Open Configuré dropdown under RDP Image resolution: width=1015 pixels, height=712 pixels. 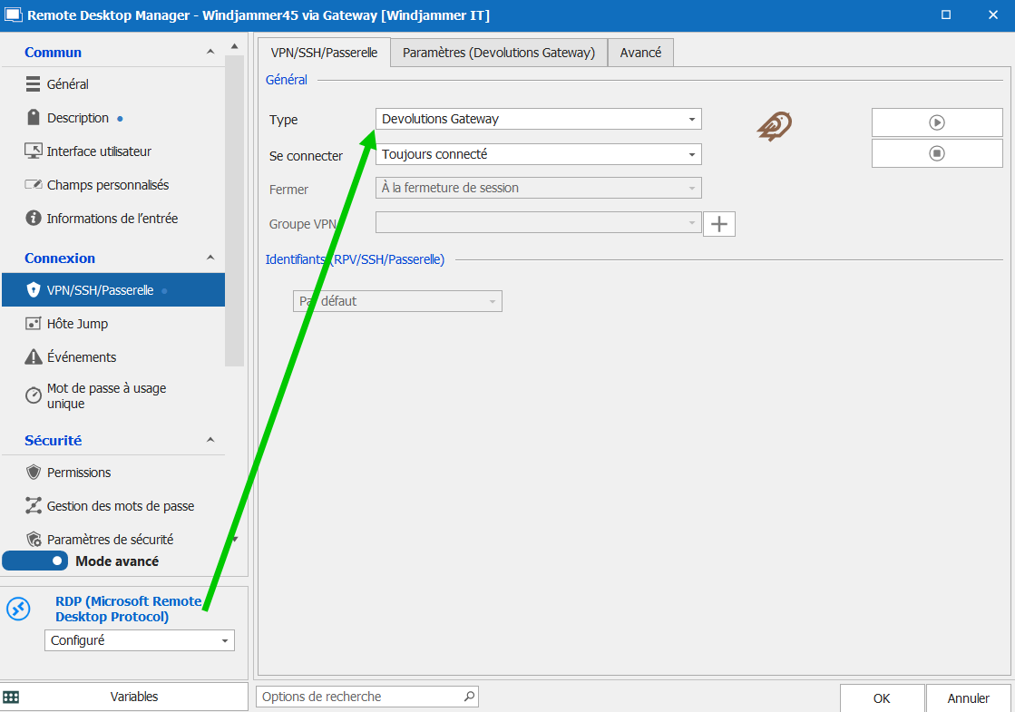click(139, 640)
